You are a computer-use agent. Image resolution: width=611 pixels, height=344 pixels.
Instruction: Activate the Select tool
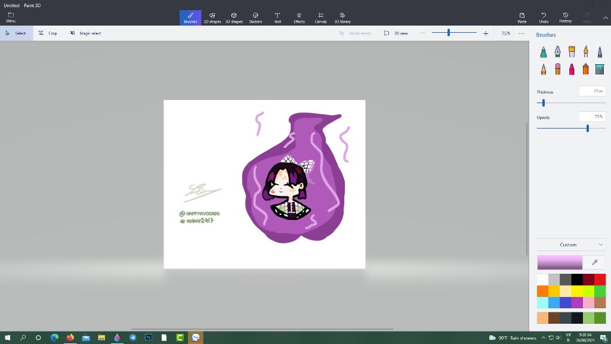(x=16, y=33)
